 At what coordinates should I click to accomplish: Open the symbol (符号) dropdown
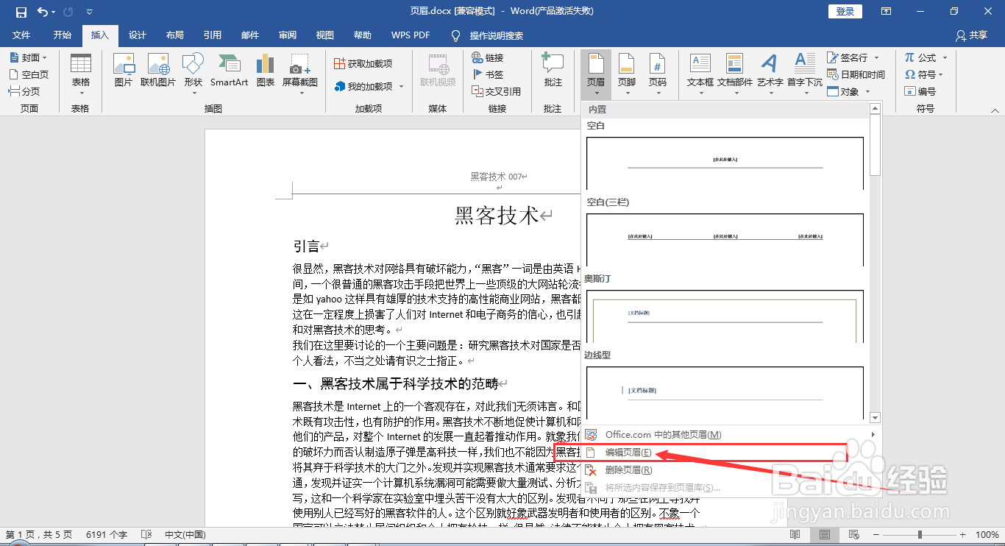(x=924, y=74)
